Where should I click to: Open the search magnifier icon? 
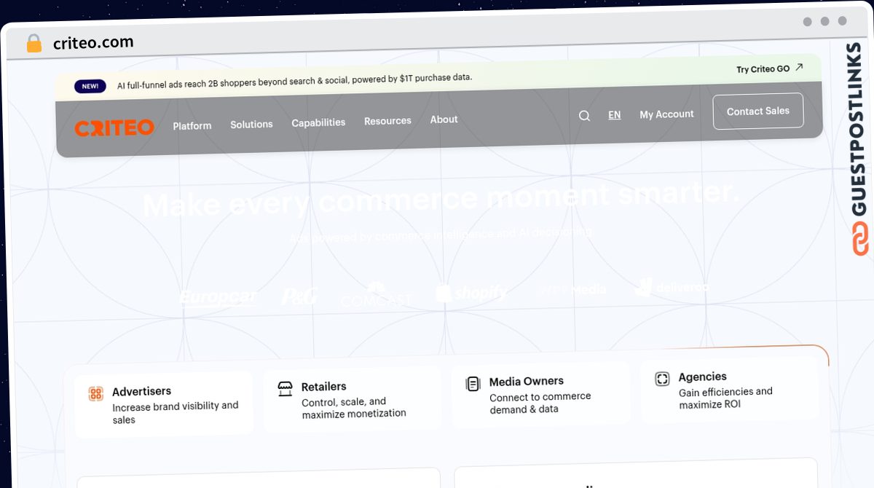point(584,116)
